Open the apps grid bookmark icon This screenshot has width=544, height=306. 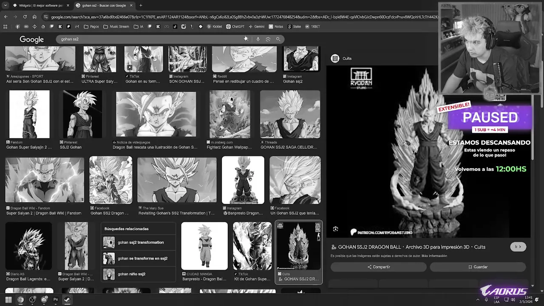pos(6,26)
